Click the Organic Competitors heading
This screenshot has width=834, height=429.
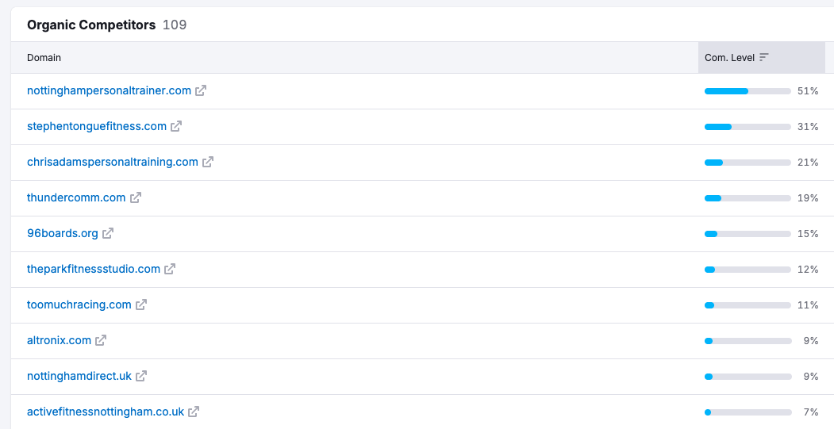[91, 25]
